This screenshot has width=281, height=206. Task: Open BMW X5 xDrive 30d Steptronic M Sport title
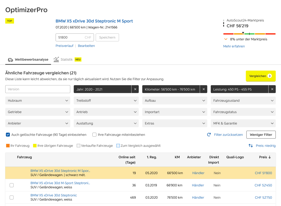click(x=94, y=21)
